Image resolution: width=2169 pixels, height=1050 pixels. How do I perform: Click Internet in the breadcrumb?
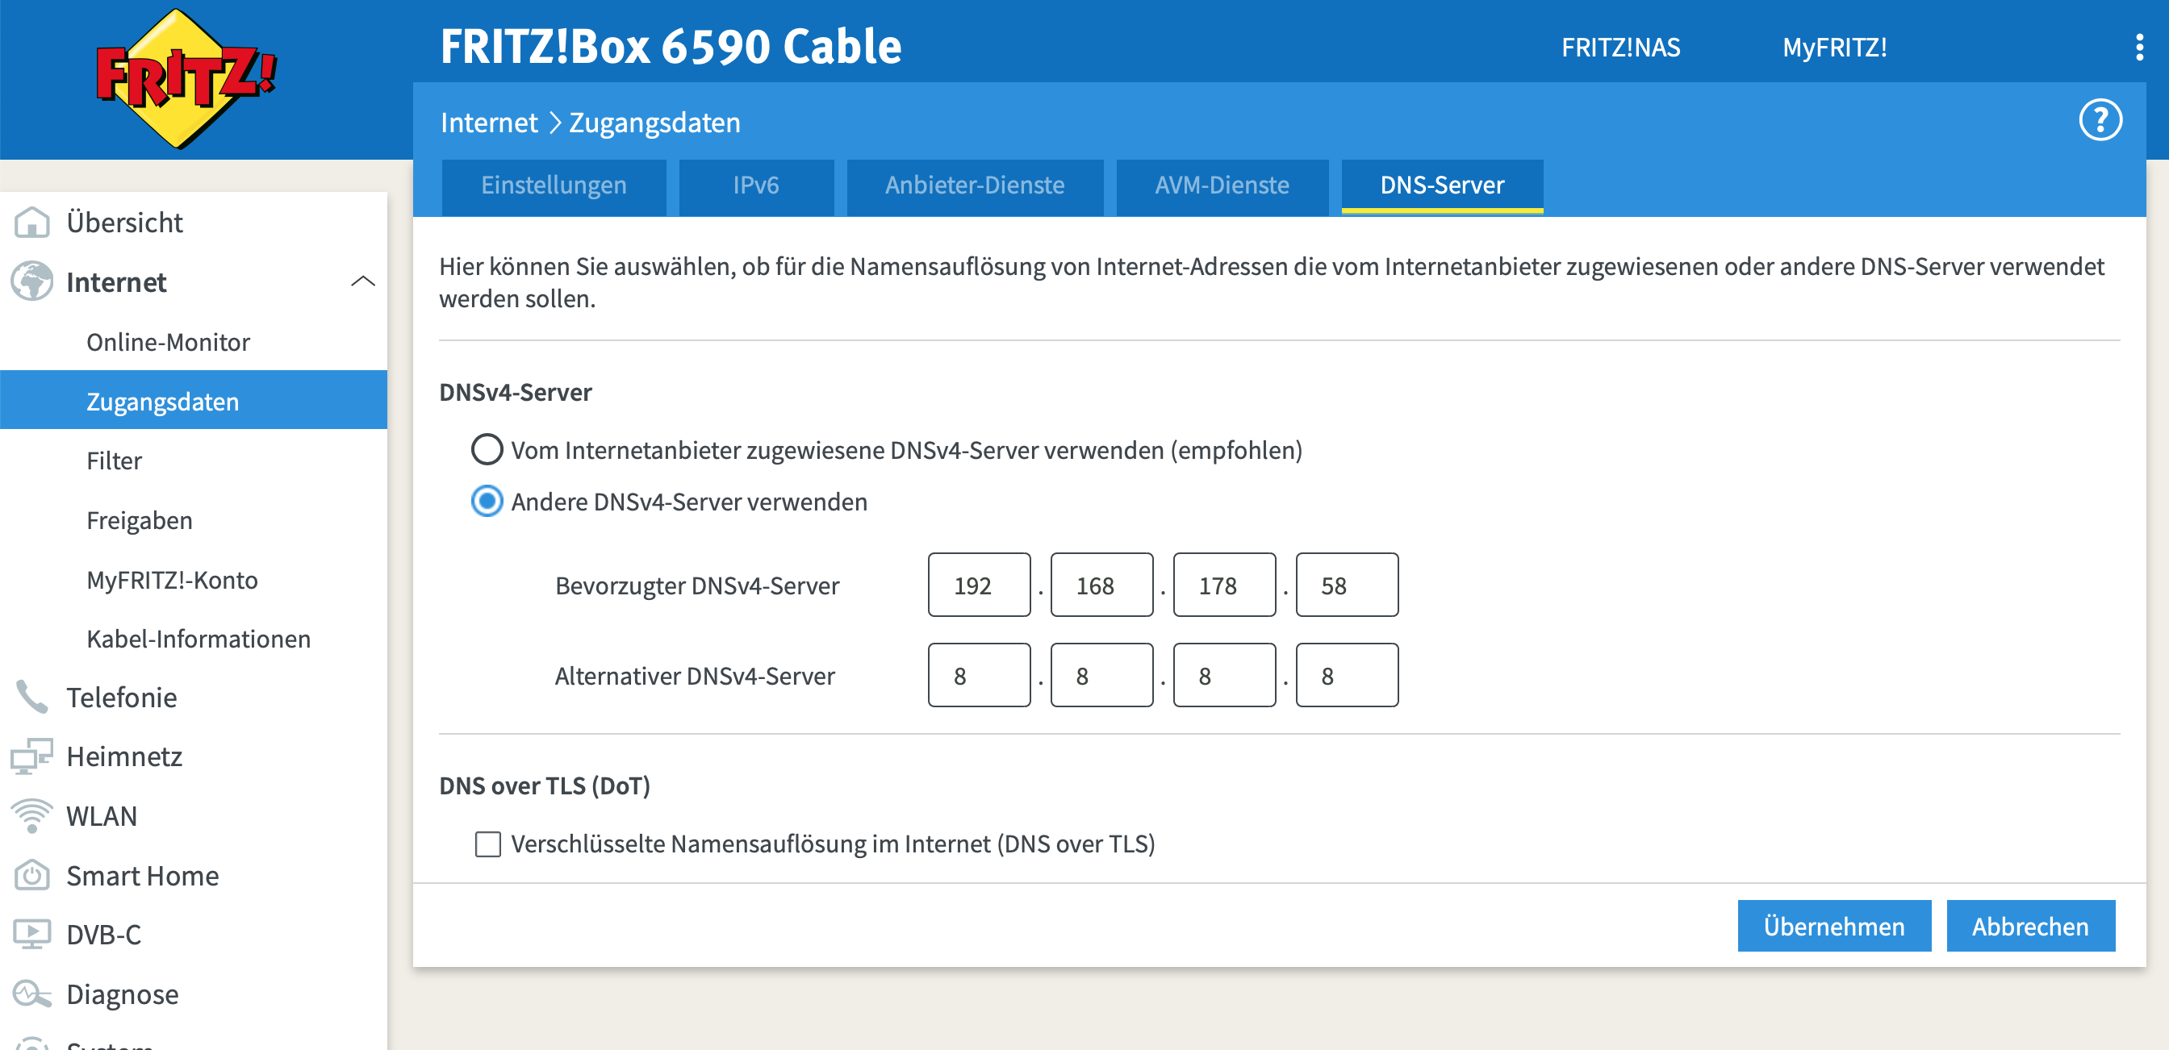(x=488, y=123)
